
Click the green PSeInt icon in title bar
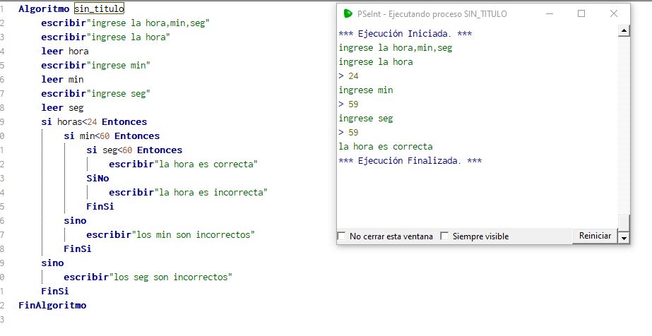(x=348, y=13)
